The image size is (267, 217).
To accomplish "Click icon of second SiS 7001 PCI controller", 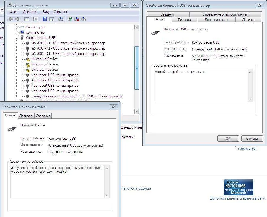I will [x=27, y=48].
